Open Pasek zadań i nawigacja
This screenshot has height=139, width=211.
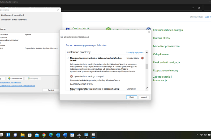(166, 62)
